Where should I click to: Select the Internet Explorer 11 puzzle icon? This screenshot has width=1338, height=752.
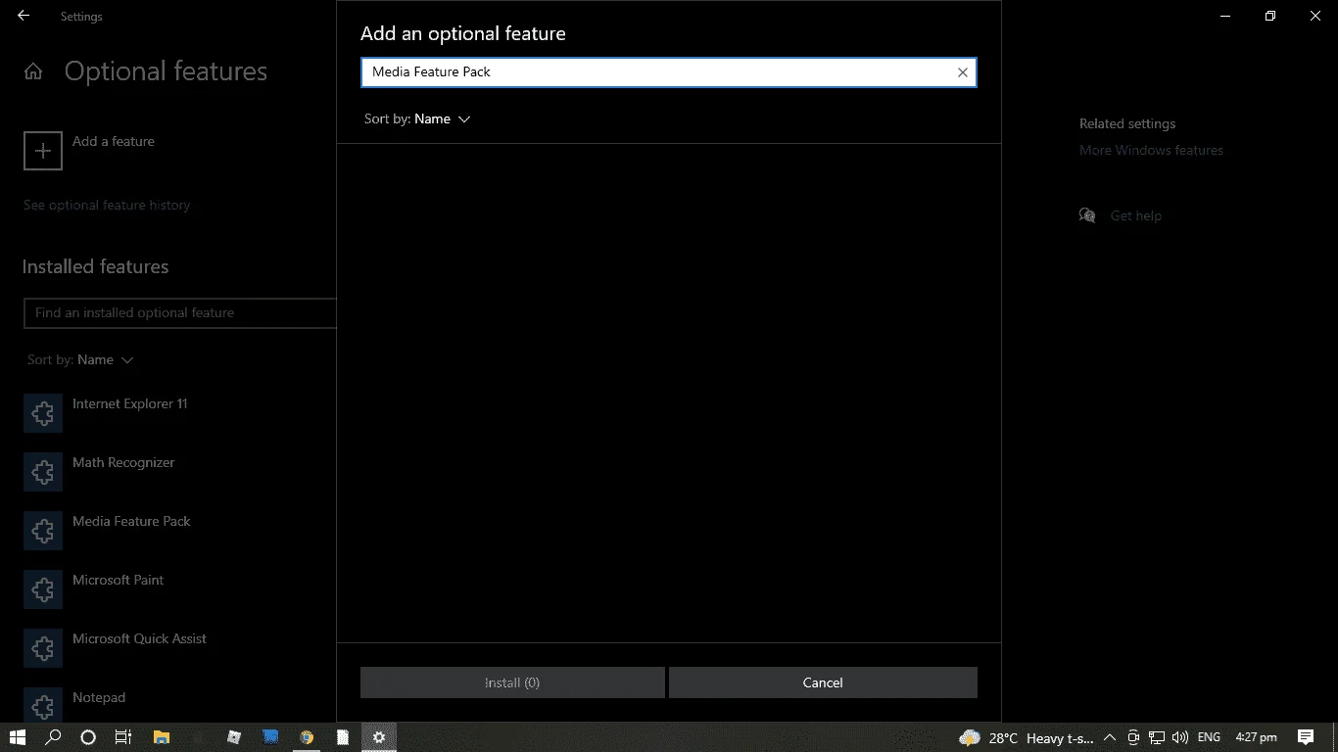click(43, 413)
